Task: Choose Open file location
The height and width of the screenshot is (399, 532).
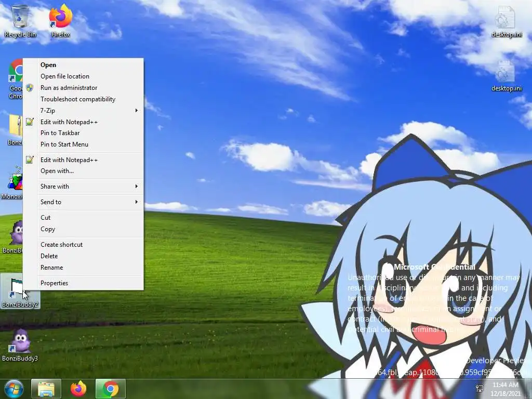Action: pyautogui.click(x=83, y=76)
